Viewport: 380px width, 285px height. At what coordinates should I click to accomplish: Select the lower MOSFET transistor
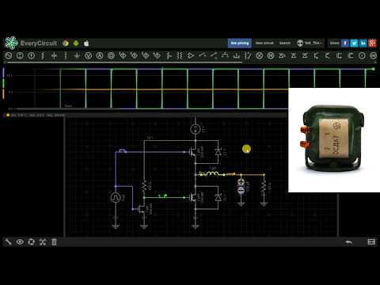(194, 197)
